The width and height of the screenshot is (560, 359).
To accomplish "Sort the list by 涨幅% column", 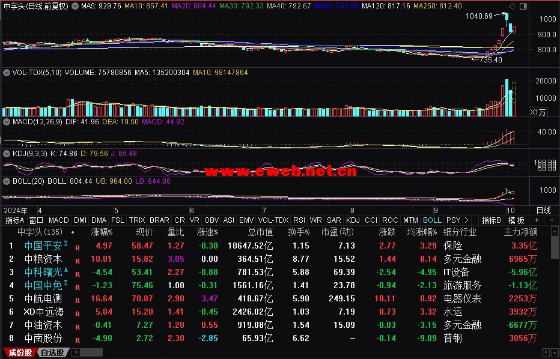I will [x=102, y=232].
